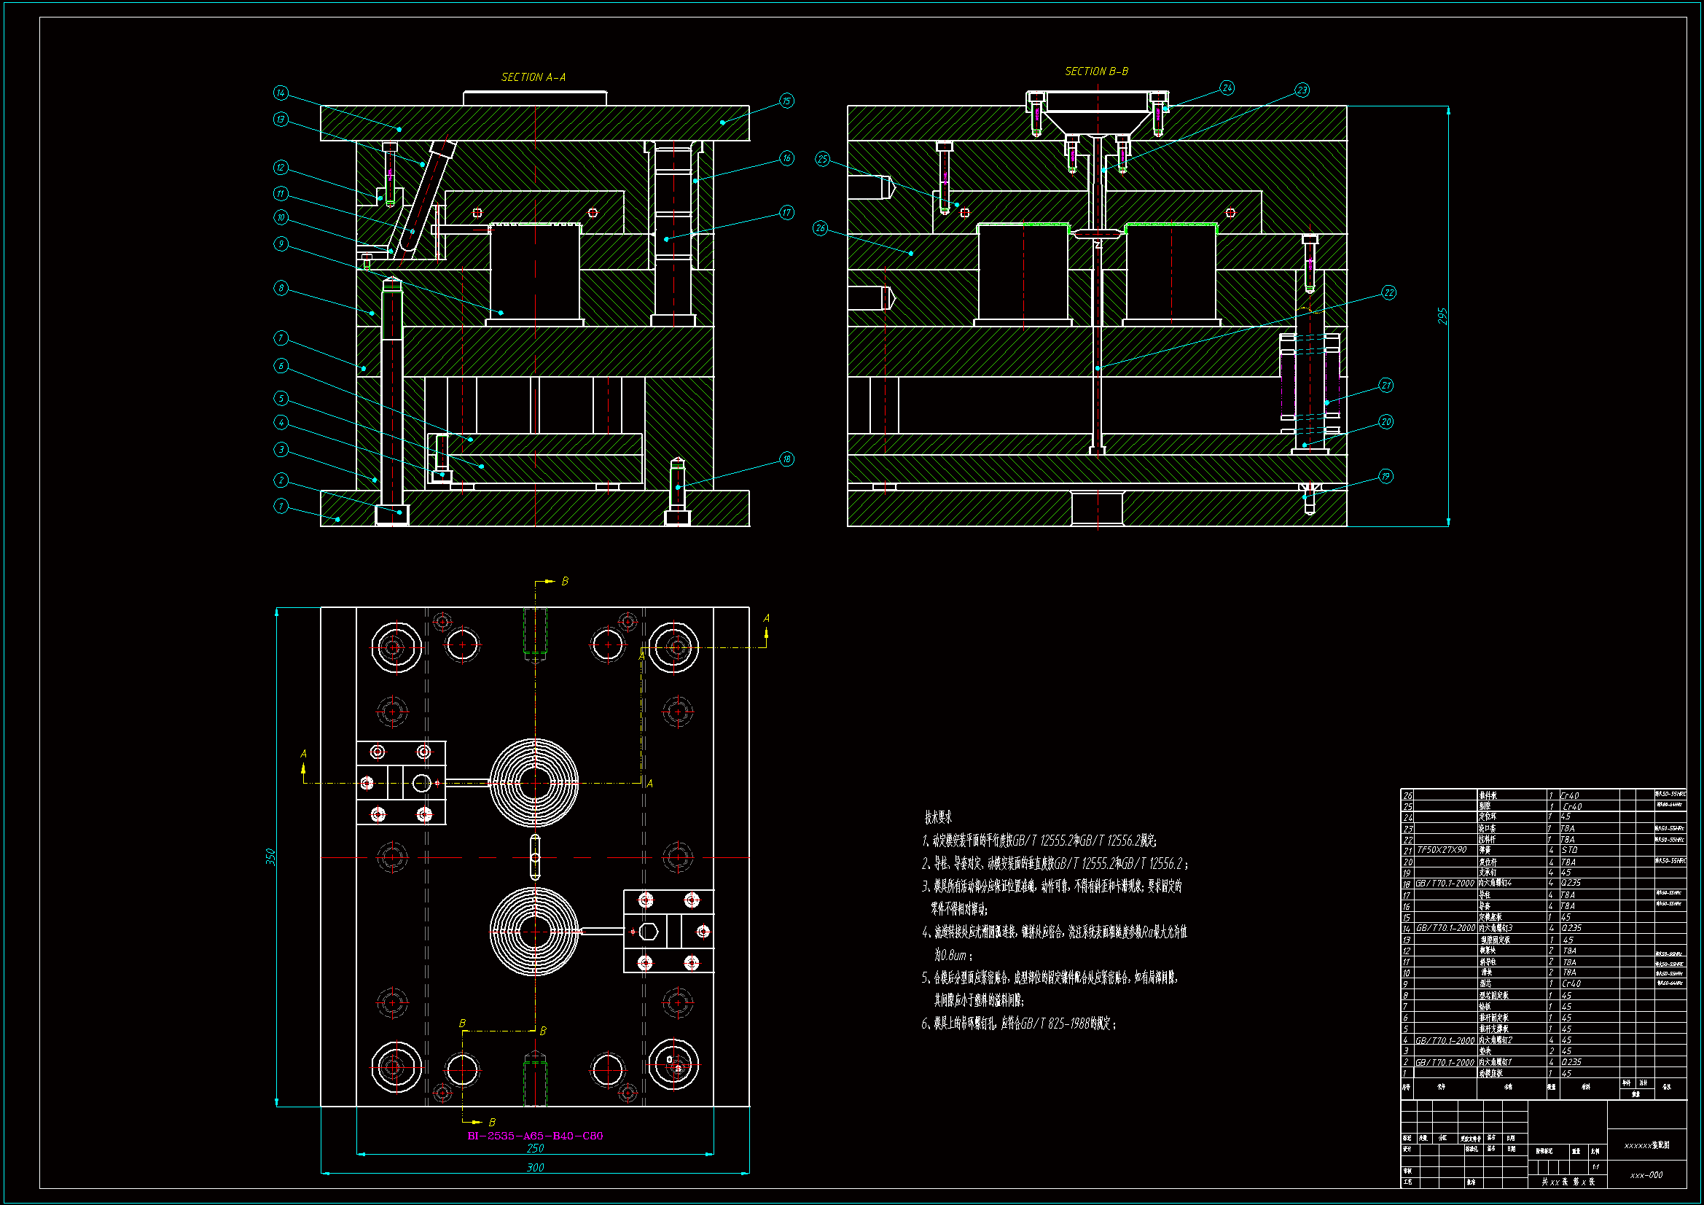
Task: Select part balloon number 22
Action: click(1388, 293)
